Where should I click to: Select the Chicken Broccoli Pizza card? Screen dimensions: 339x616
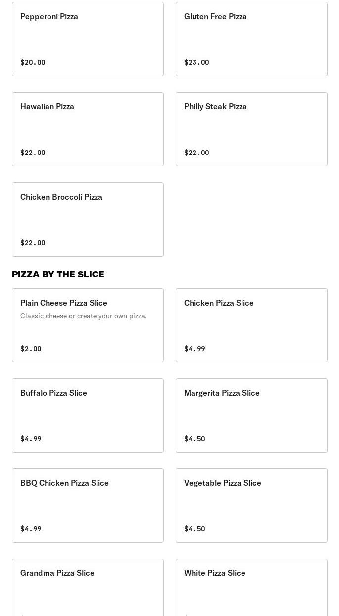(x=88, y=219)
